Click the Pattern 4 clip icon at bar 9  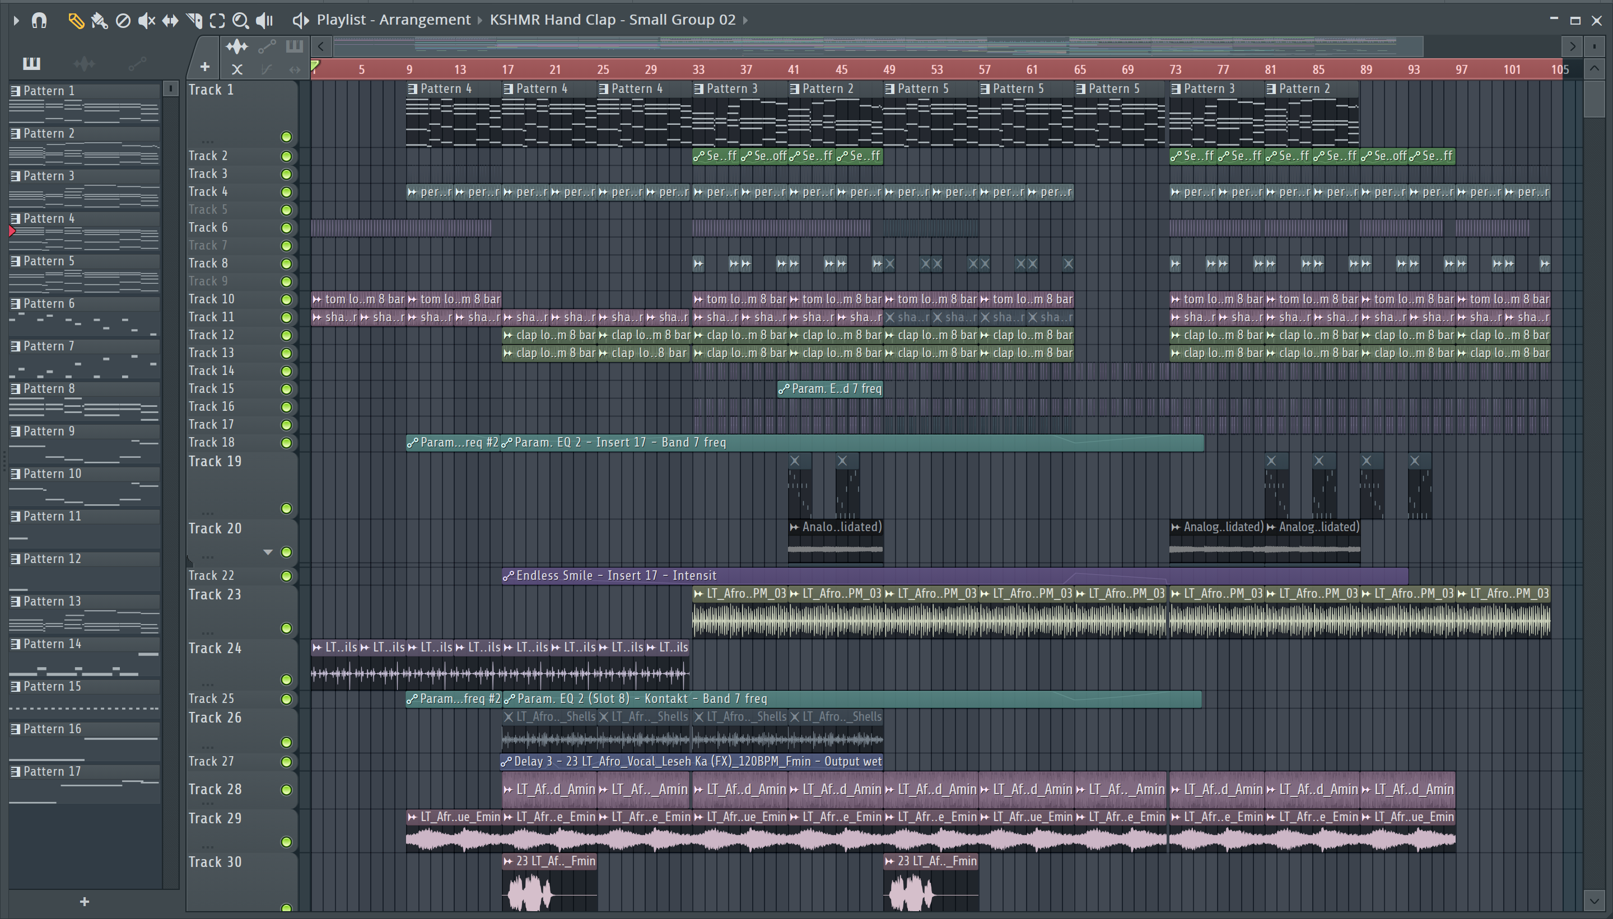pyautogui.click(x=412, y=89)
